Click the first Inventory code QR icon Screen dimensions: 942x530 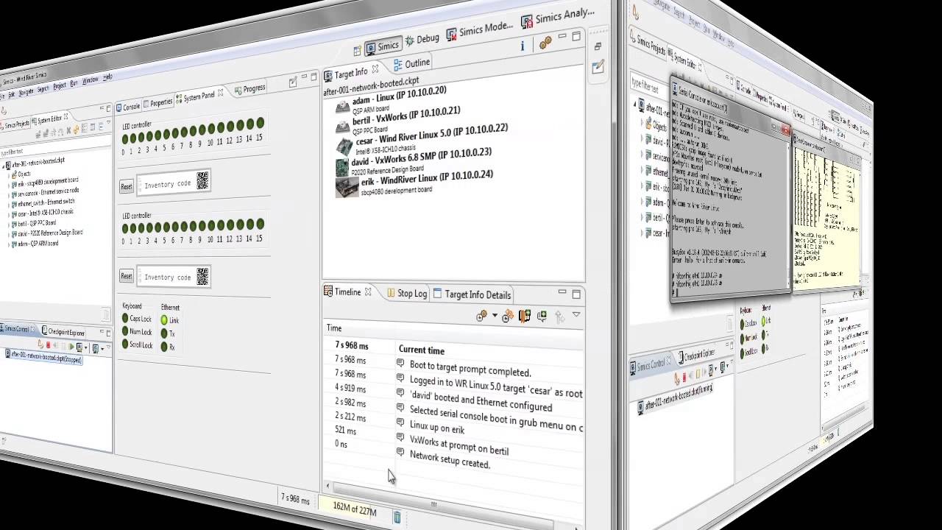[202, 180]
